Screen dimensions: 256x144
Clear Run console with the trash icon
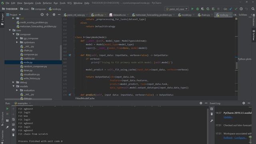[13, 135]
